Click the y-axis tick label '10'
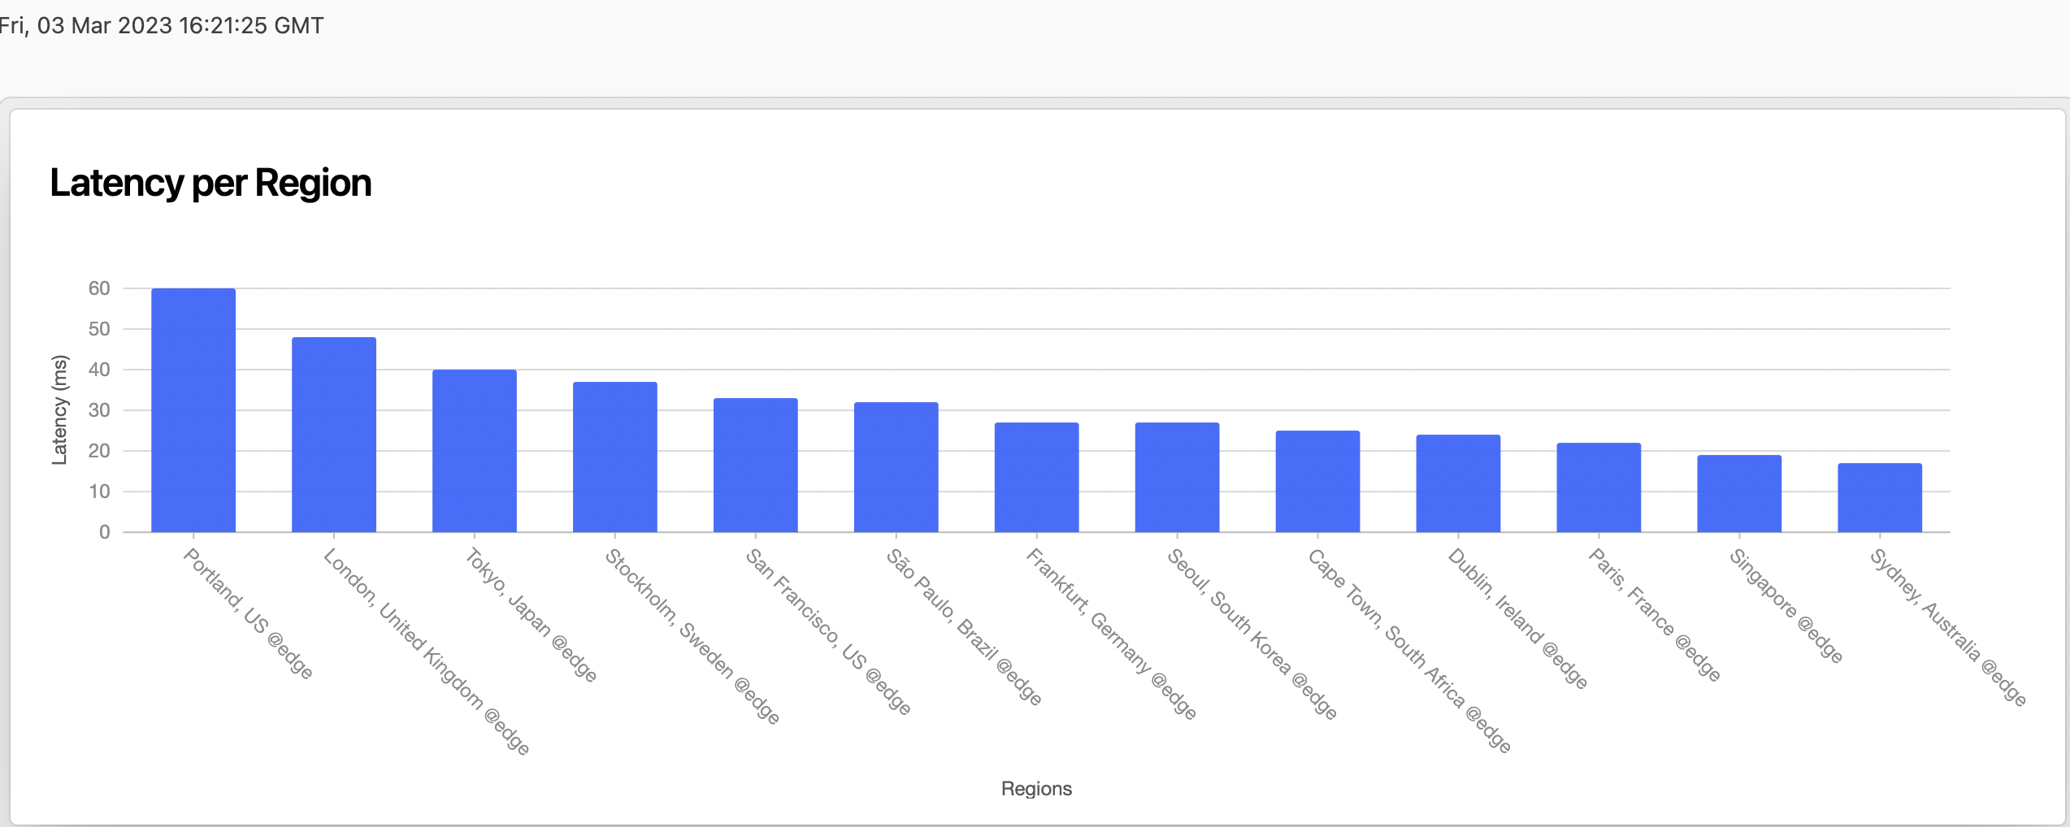This screenshot has height=827, width=2070. [x=99, y=491]
